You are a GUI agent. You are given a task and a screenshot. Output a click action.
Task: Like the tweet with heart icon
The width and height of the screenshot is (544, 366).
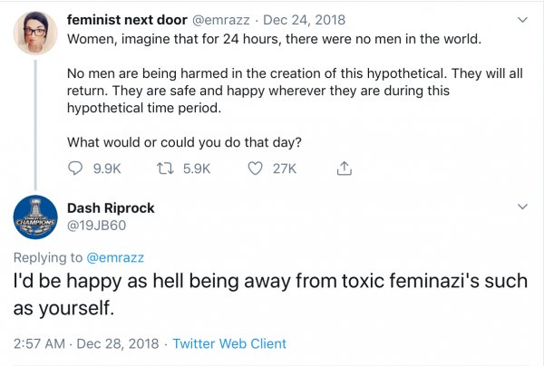pyautogui.click(x=257, y=168)
